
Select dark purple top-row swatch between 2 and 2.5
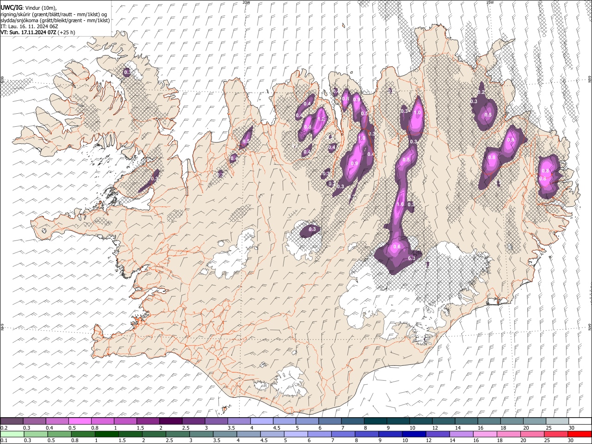point(170,421)
